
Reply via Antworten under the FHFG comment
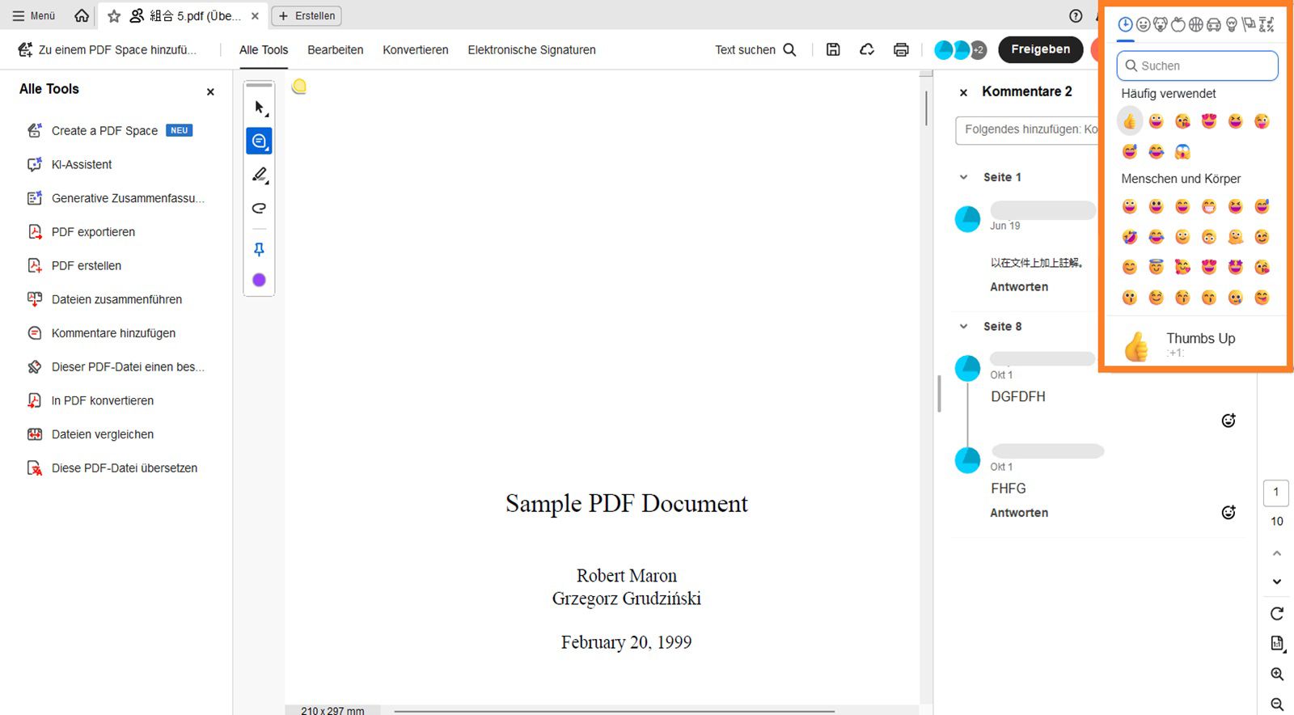tap(1019, 513)
